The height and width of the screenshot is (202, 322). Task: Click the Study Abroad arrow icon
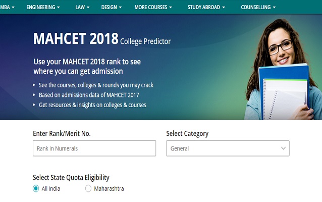click(x=223, y=8)
